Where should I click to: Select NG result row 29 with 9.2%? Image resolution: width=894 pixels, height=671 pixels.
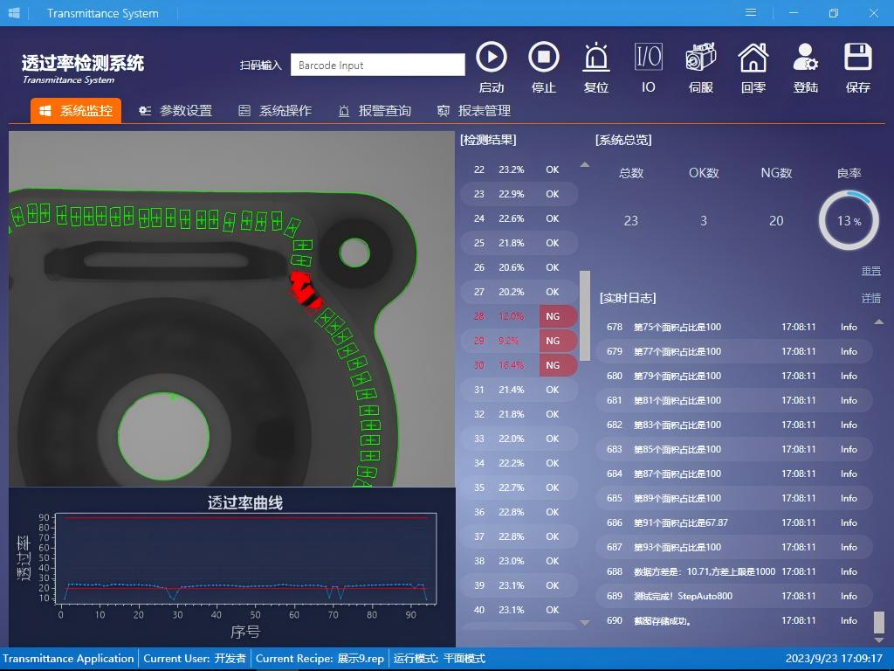click(x=519, y=341)
